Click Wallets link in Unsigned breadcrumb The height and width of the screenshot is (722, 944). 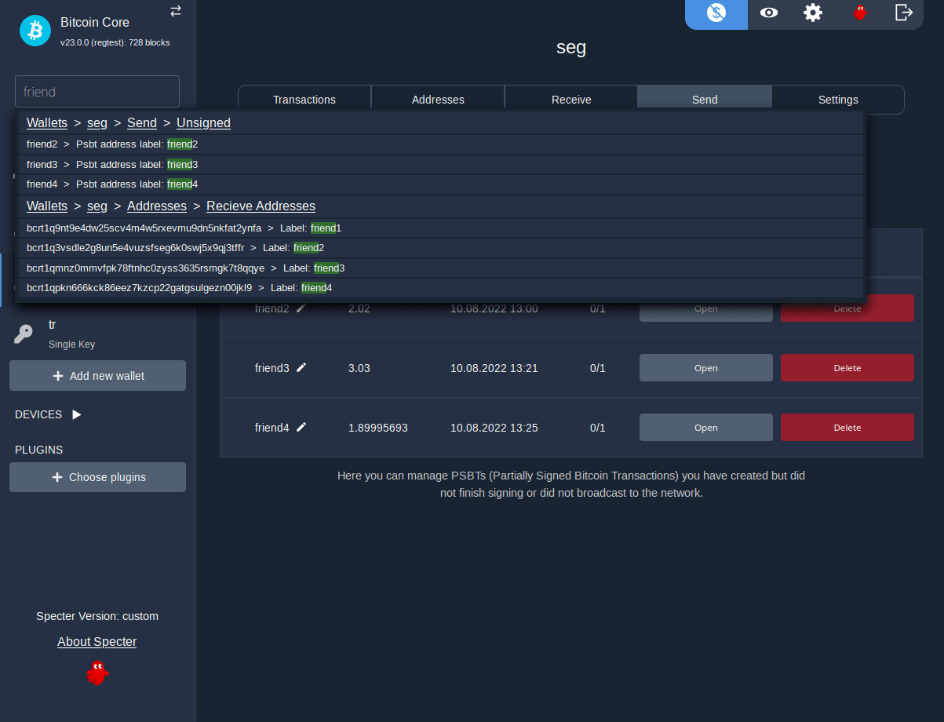pyautogui.click(x=47, y=122)
